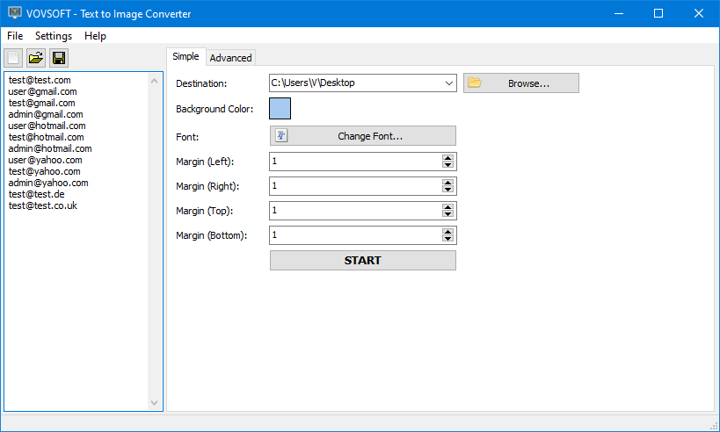720x432 pixels.
Task: Open the Help menu
Action: pos(95,36)
